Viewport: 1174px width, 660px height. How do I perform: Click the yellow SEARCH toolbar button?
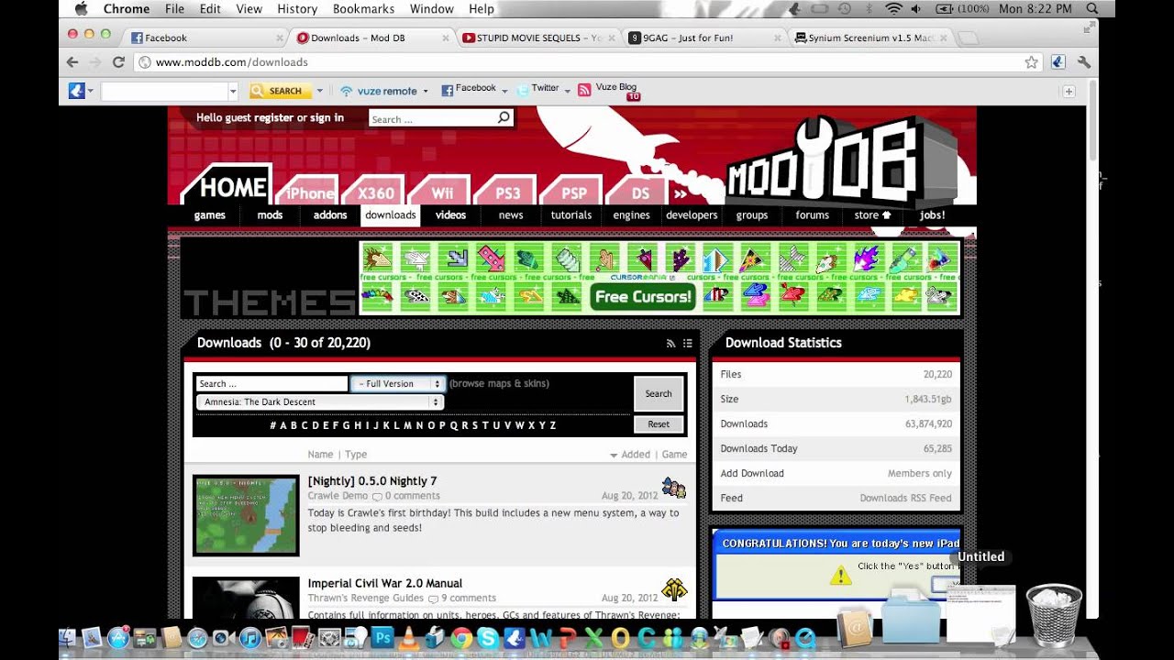click(281, 91)
